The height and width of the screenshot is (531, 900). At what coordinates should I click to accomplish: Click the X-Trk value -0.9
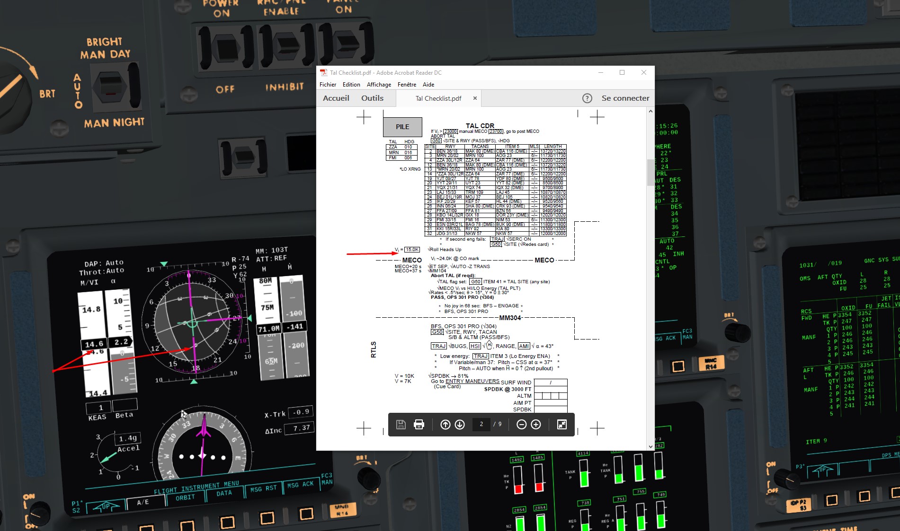301,412
